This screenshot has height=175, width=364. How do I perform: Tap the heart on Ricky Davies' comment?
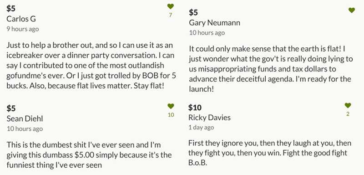tap(348, 105)
